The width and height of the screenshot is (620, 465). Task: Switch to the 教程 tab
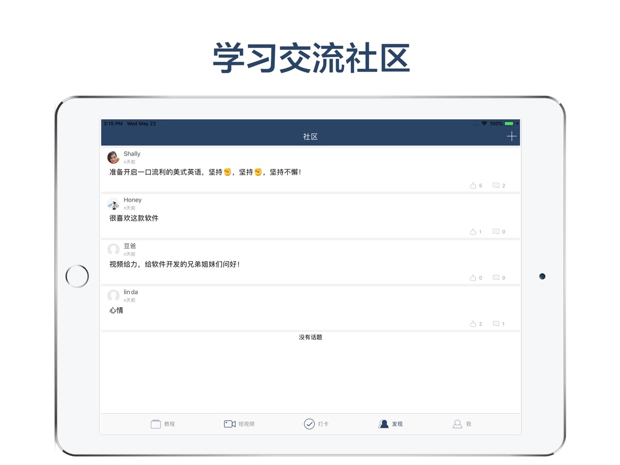(x=163, y=424)
